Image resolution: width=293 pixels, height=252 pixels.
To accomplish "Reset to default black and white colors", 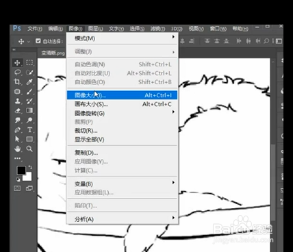I will click(18, 179).
